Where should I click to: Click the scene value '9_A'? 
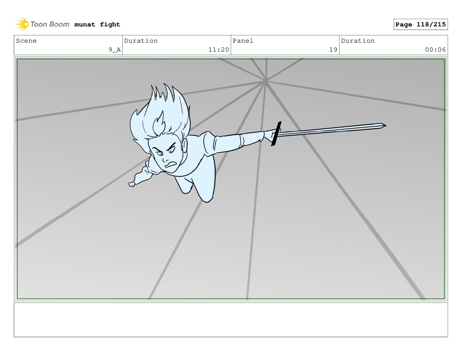pos(115,50)
